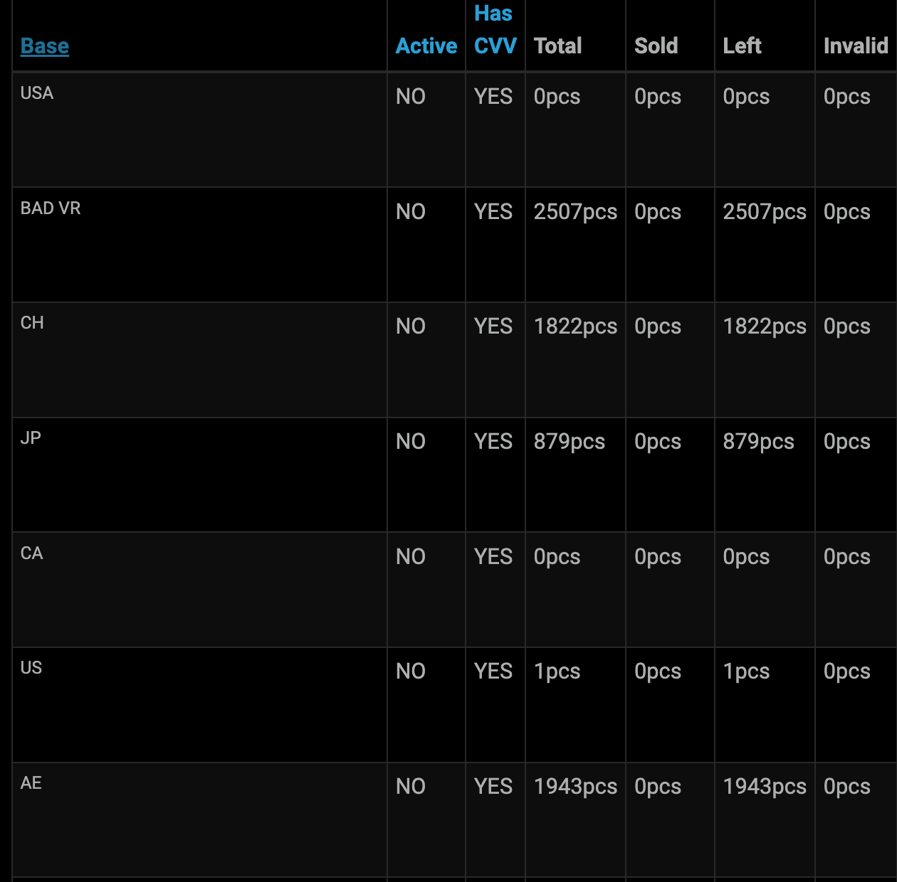Click the JP base name cell
The width and height of the screenshot is (897, 882).
(x=31, y=437)
